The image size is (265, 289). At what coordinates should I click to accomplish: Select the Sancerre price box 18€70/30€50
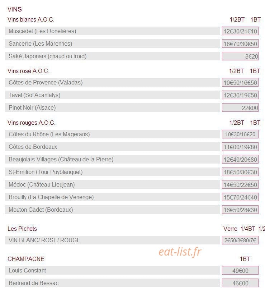pyautogui.click(x=240, y=44)
